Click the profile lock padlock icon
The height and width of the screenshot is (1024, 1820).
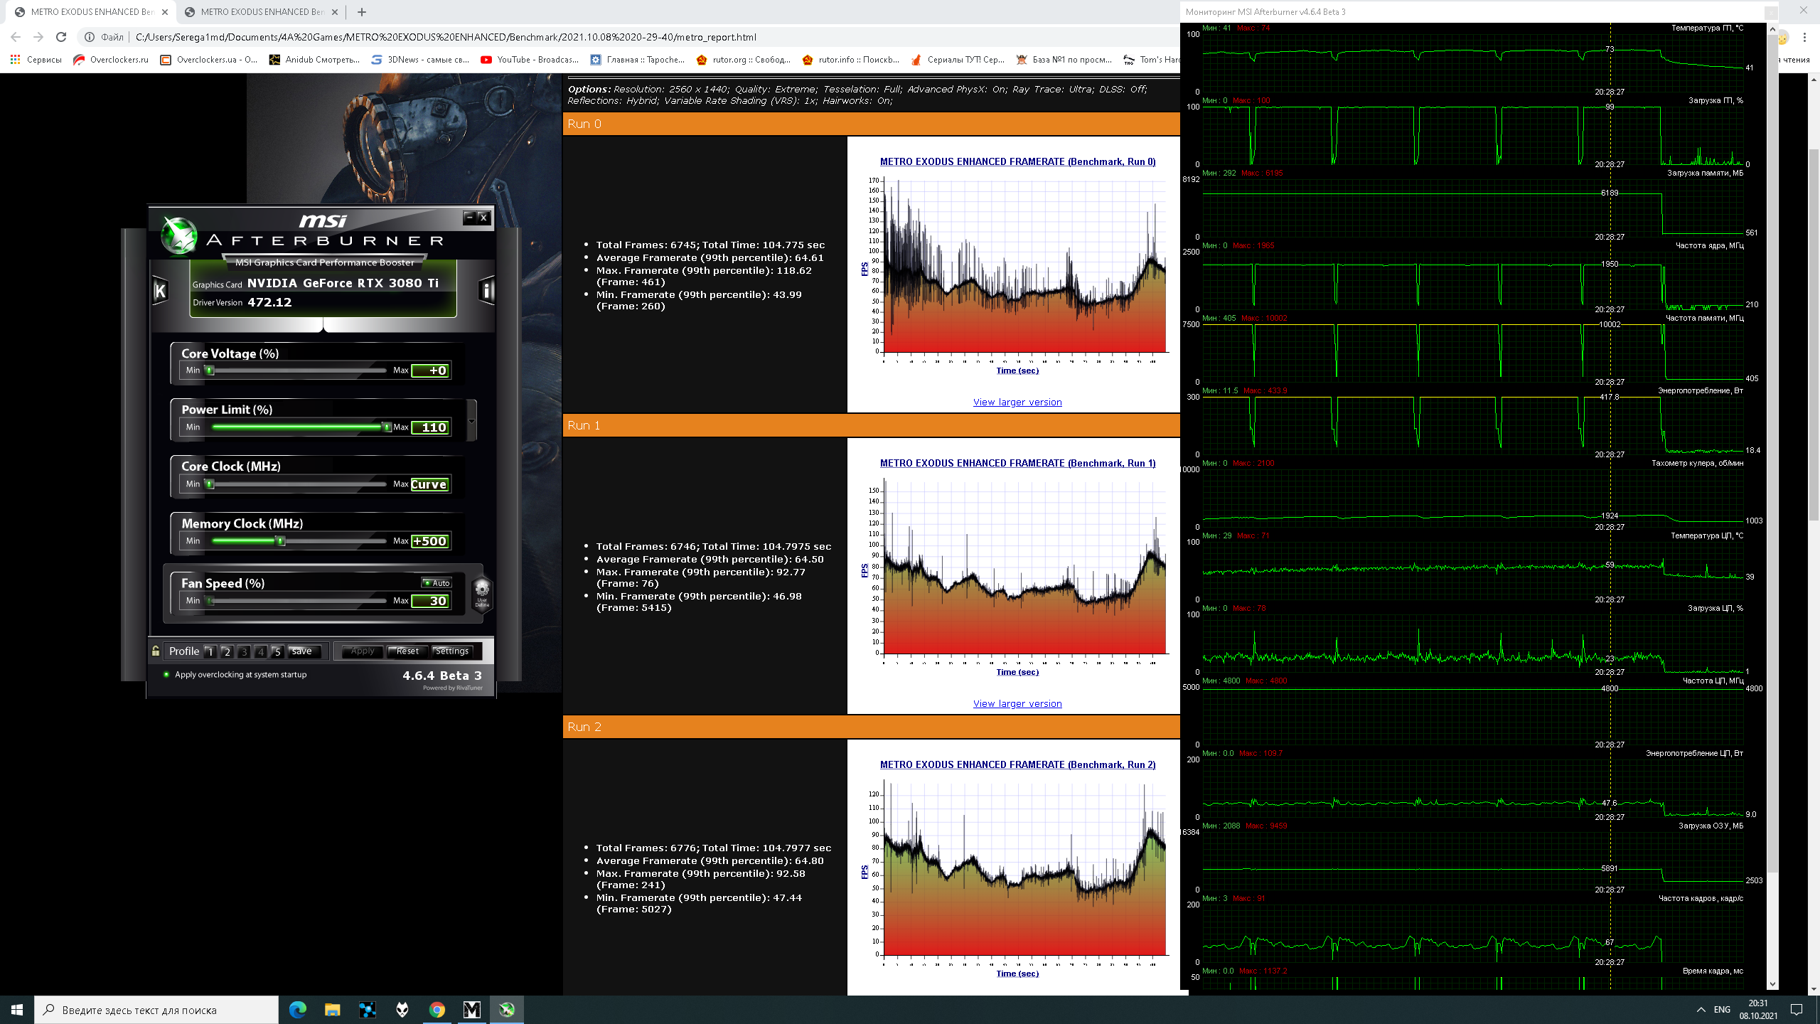coord(156,651)
